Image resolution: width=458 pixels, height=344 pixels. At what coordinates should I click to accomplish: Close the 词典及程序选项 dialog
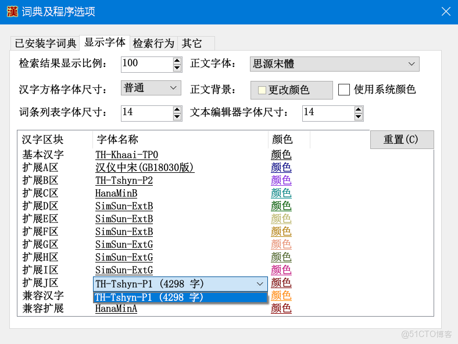(446, 12)
